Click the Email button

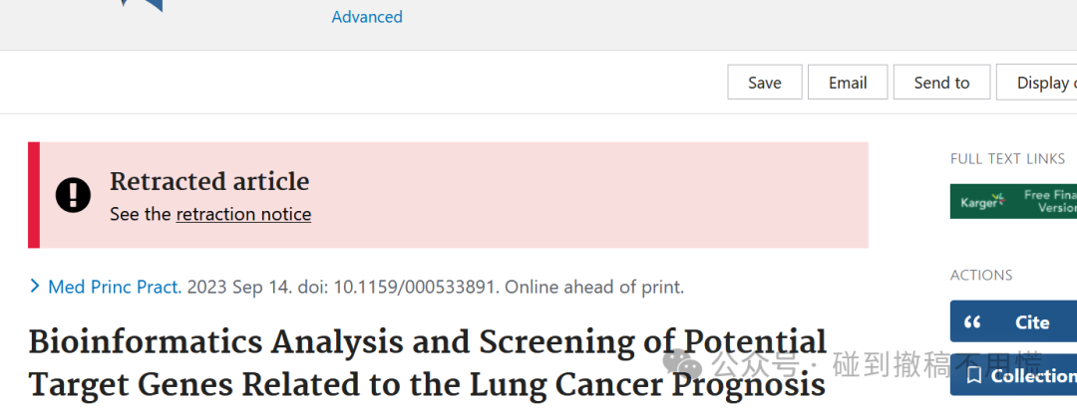click(848, 83)
